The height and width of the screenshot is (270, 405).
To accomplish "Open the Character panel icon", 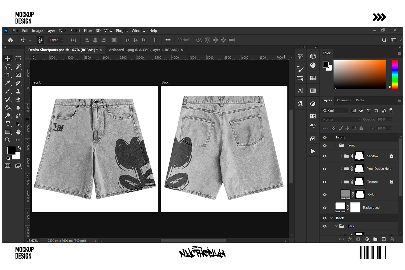I will pos(300,91).
